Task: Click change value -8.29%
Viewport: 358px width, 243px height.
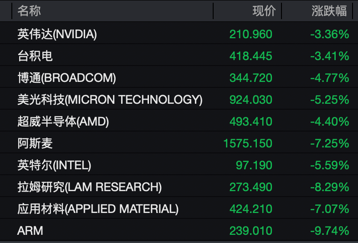Action: click(x=330, y=187)
